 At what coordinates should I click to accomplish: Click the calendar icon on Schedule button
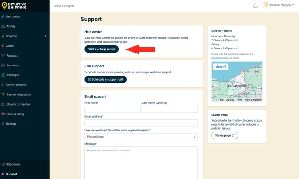(89, 80)
